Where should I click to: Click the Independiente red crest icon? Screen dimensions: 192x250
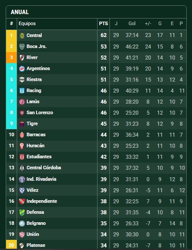[x=22, y=201]
